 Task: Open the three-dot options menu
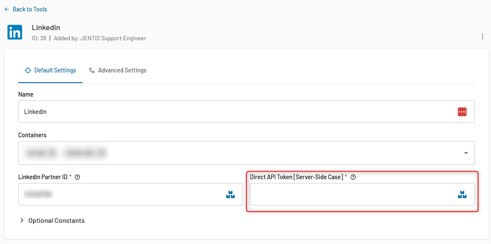482,36
